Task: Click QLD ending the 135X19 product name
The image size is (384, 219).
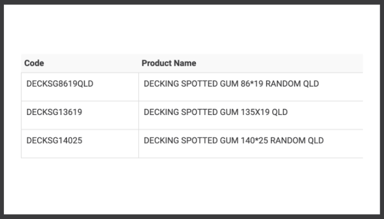Action: pos(280,112)
